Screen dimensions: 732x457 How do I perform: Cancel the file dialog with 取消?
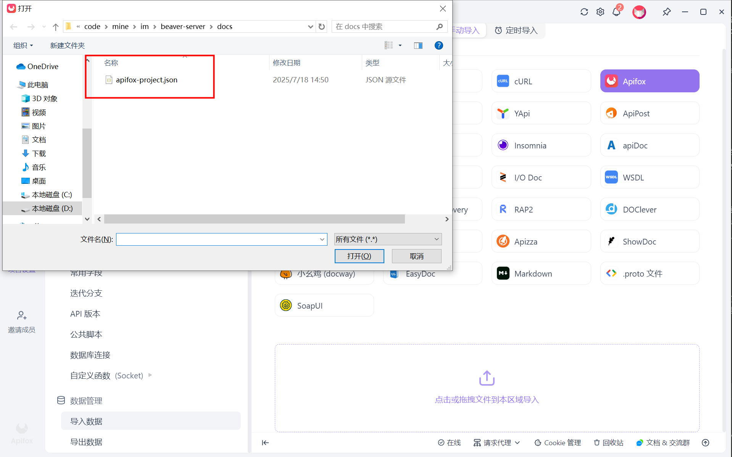[x=416, y=256]
